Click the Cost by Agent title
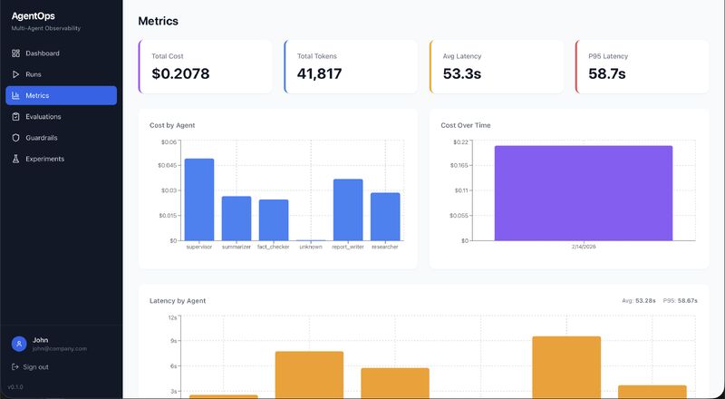This screenshot has height=399, width=725. click(172, 125)
